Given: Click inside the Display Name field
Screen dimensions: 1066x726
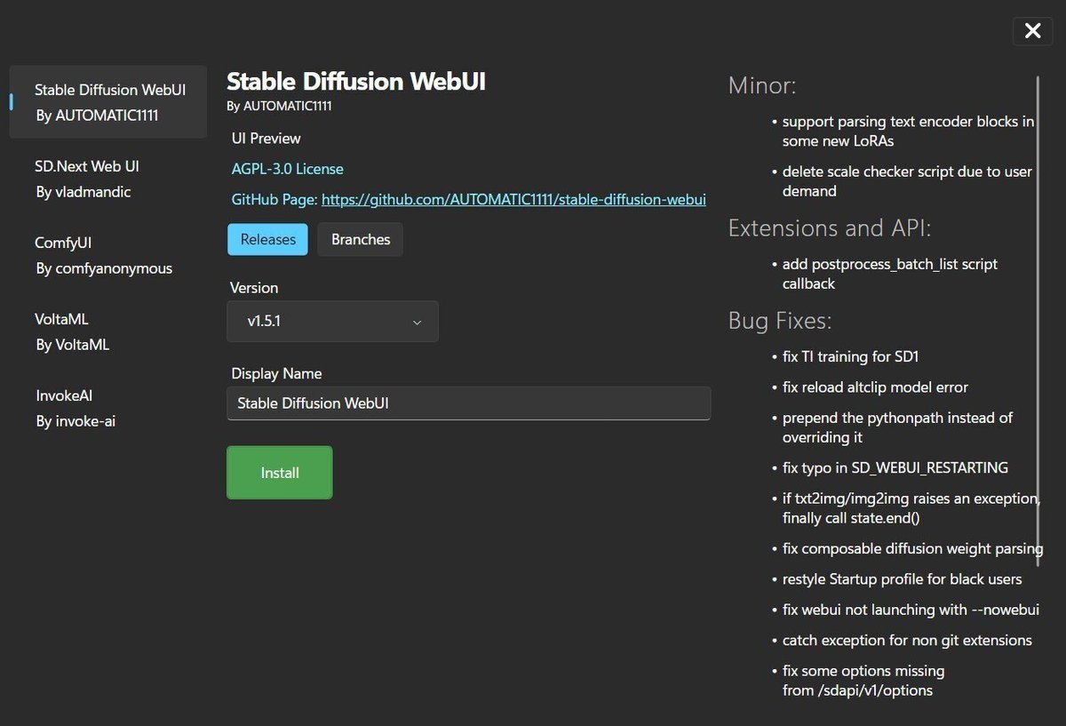Looking at the screenshot, I should [468, 403].
